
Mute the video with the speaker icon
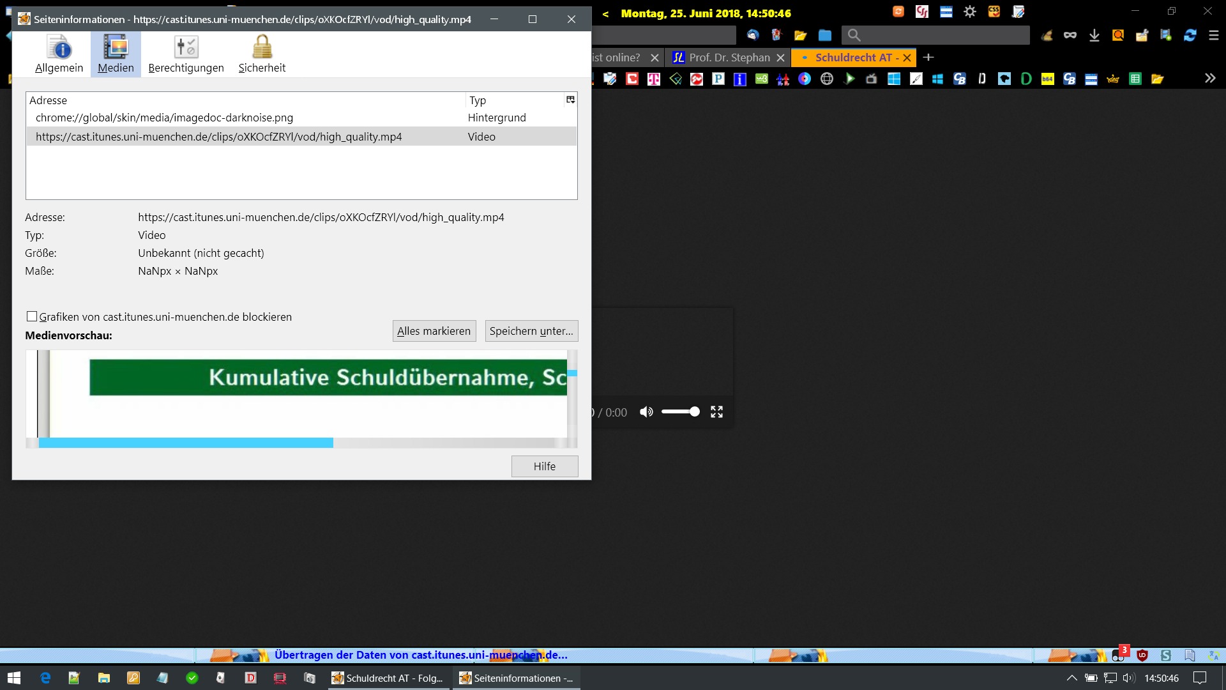coord(646,412)
